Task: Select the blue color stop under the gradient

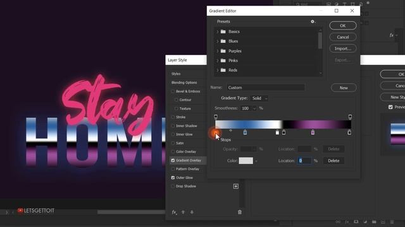Action: tap(245, 132)
